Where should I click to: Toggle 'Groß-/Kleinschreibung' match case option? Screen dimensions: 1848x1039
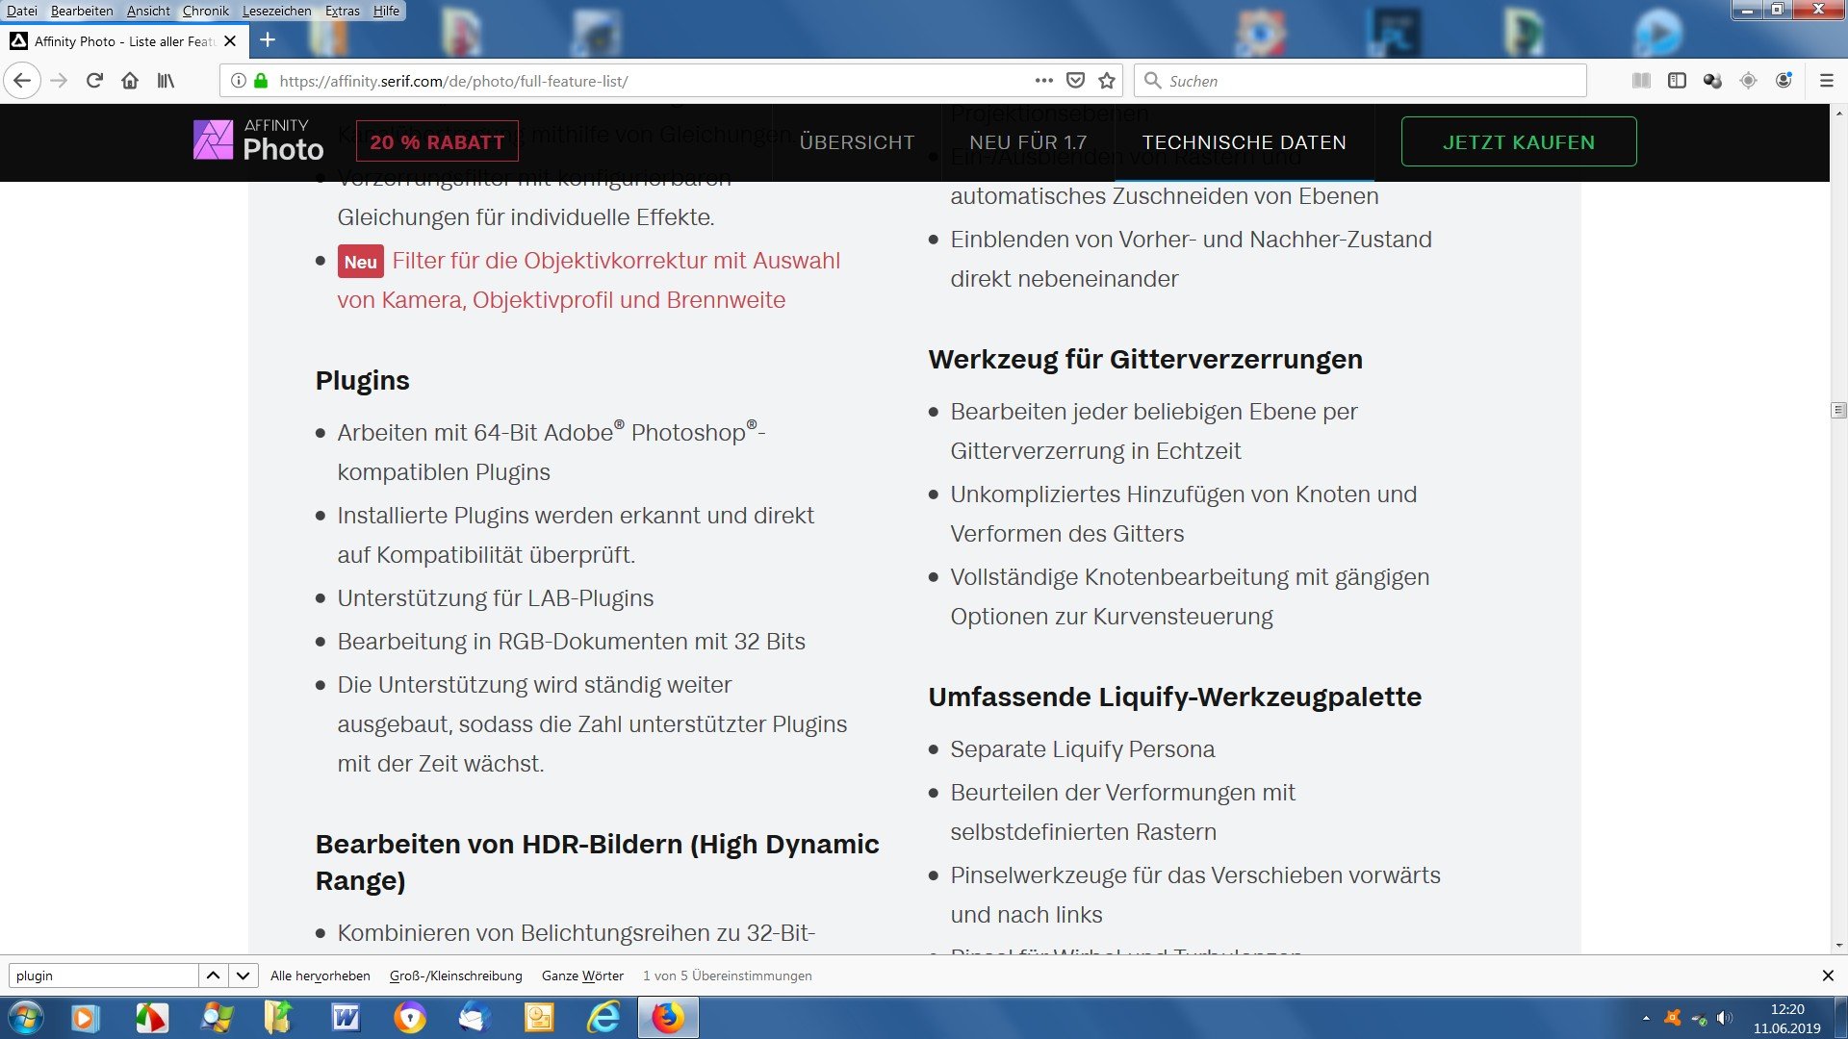coord(455,976)
